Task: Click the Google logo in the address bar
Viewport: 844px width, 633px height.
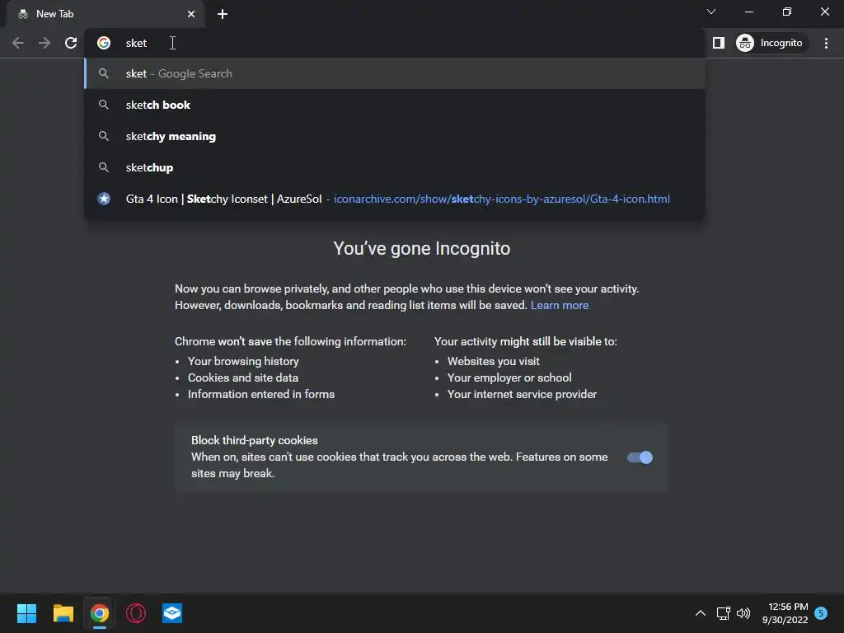Action: click(x=104, y=43)
